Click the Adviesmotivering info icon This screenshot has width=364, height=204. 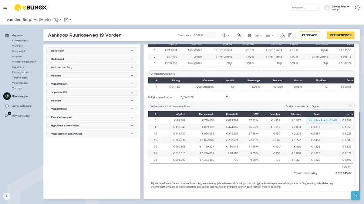click(x=7, y=106)
